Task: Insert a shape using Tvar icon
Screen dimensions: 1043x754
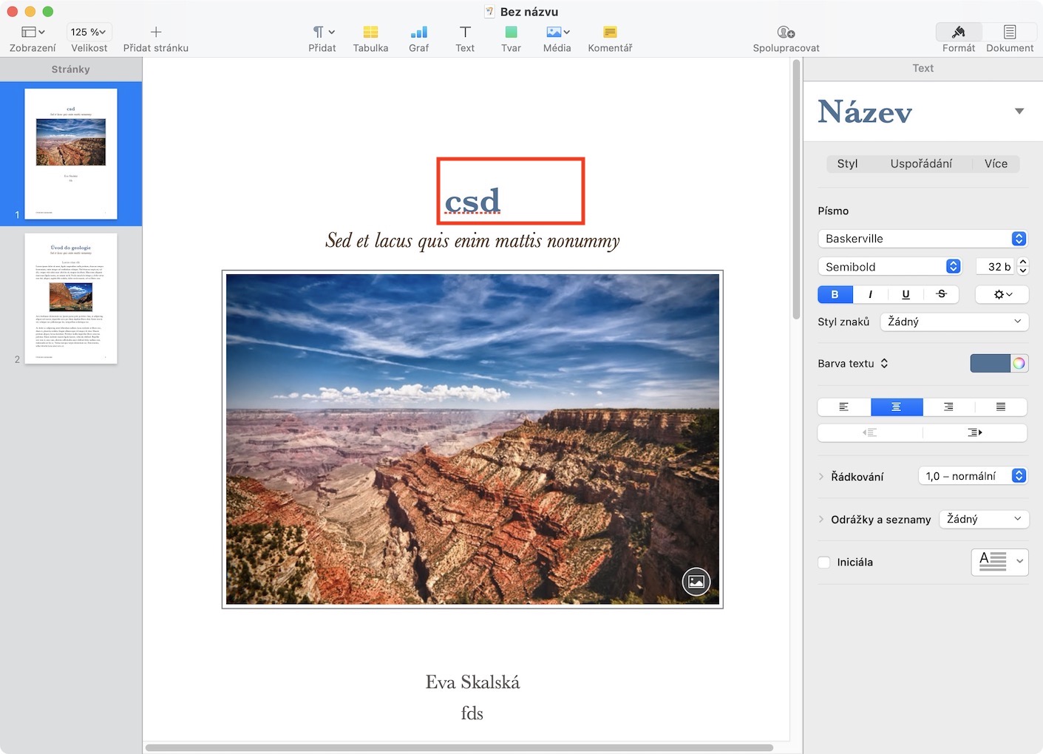Action: click(511, 32)
